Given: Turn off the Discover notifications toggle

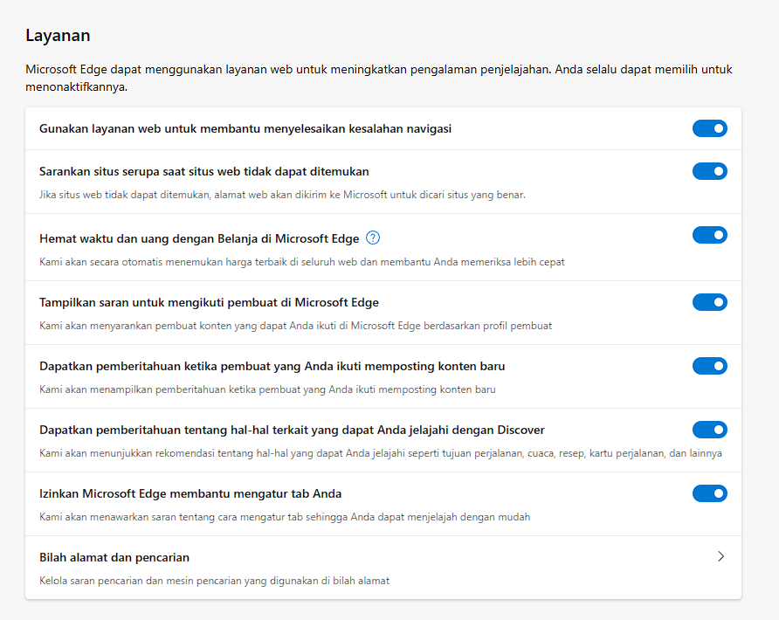Looking at the screenshot, I should click(709, 430).
